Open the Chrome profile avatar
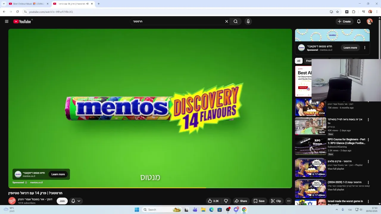Viewport: 381px width, 214px height. [x=370, y=12]
